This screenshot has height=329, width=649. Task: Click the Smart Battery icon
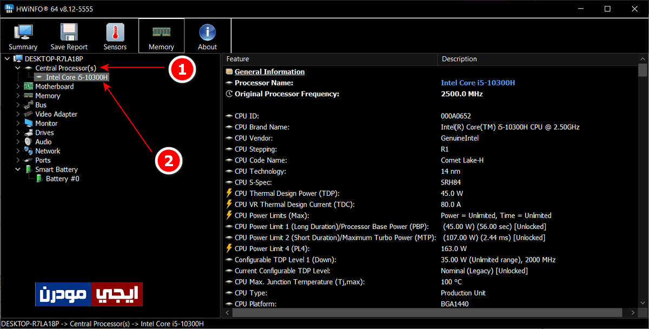(x=29, y=169)
